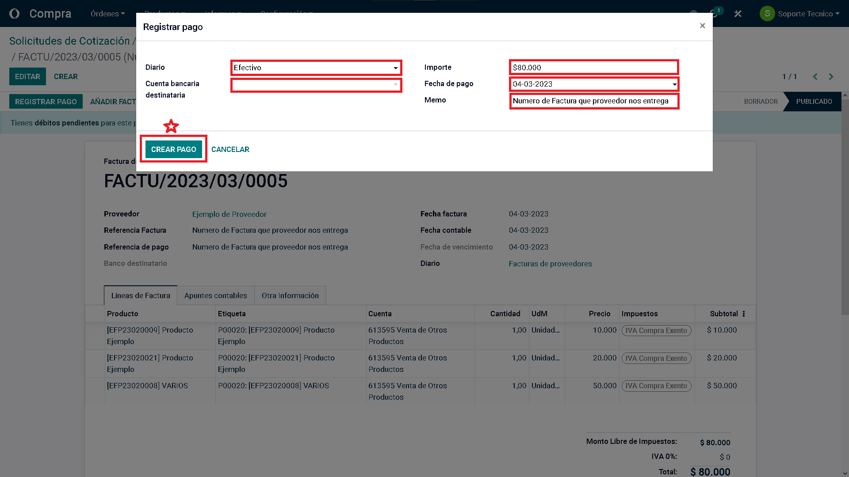The image size is (849, 477).
Task: Click the Memo text field
Action: (593, 101)
